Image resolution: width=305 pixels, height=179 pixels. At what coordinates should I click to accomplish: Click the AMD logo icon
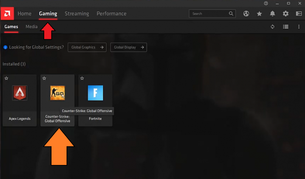(7, 14)
